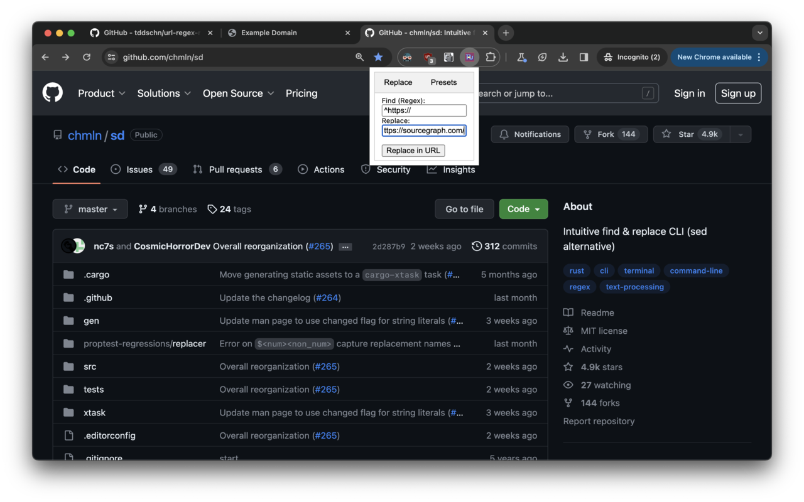
Task: Open the Pricing page link
Action: click(x=301, y=93)
